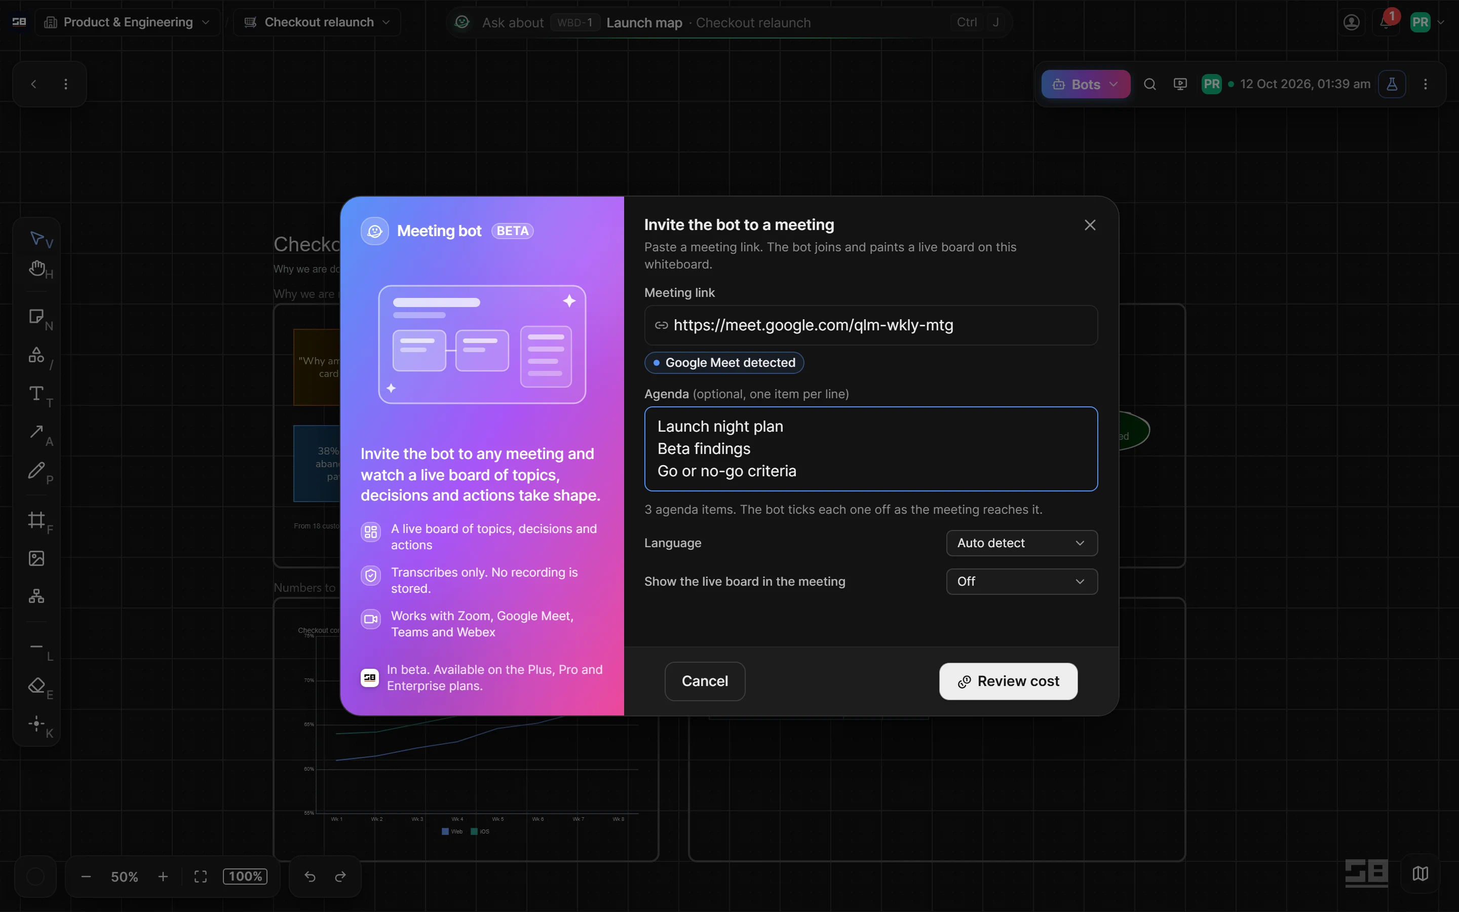Select the line tool (L)

[x=37, y=647]
